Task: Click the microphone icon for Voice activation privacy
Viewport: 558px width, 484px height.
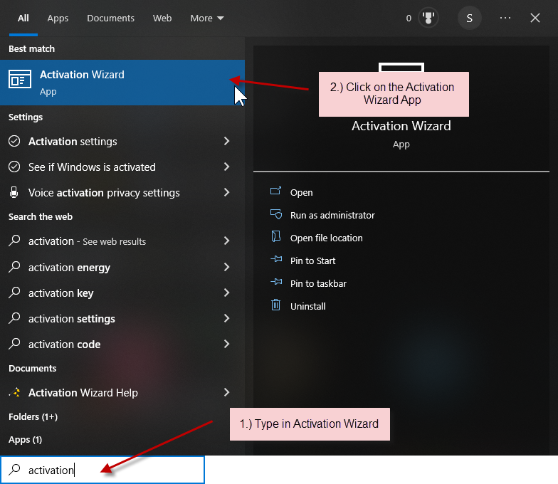Action: pos(14,192)
